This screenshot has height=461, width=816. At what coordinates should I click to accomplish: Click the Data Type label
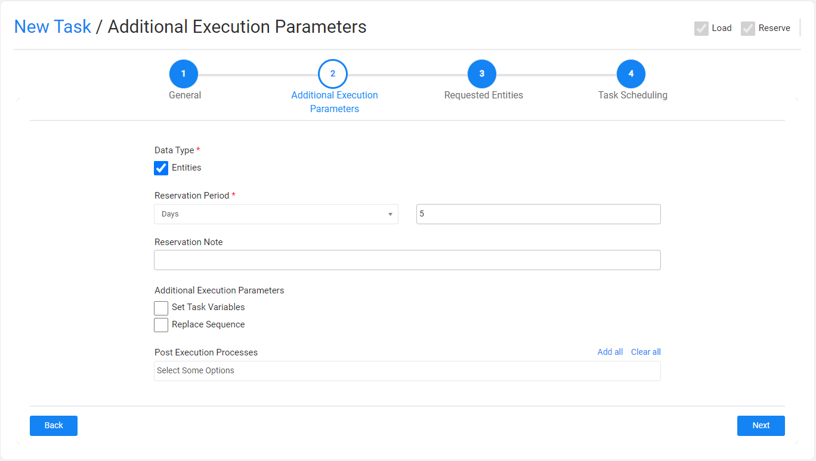174,150
